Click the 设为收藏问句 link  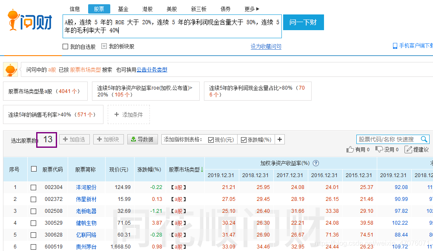pos(266,46)
